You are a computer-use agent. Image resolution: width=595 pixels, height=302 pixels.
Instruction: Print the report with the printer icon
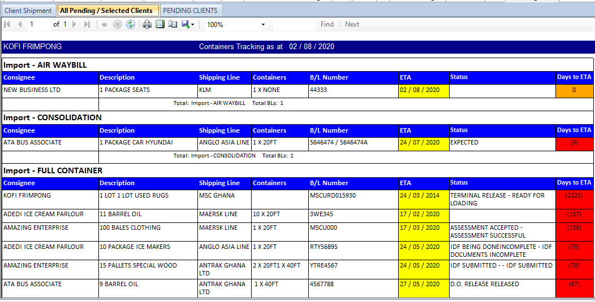tap(147, 24)
